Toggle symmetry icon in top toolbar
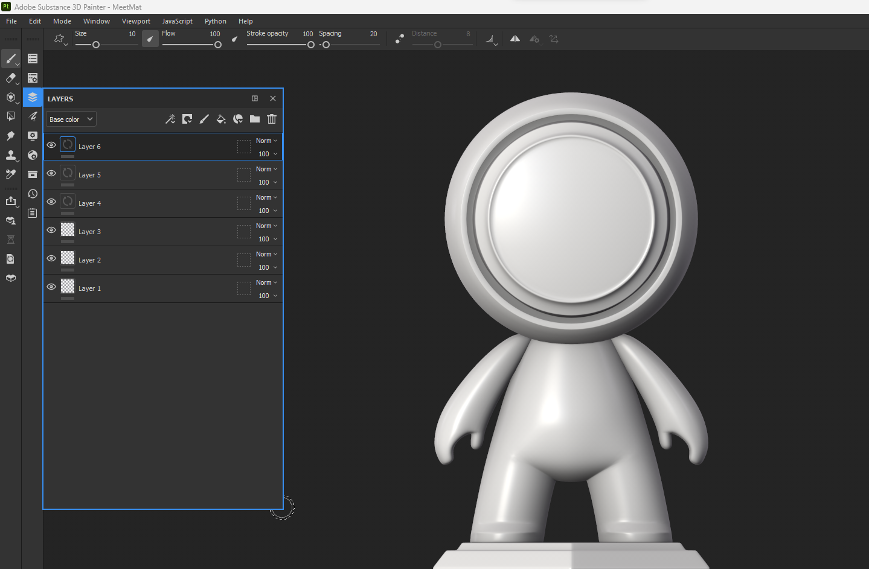This screenshot has width=869, height=569. point(515,39)
